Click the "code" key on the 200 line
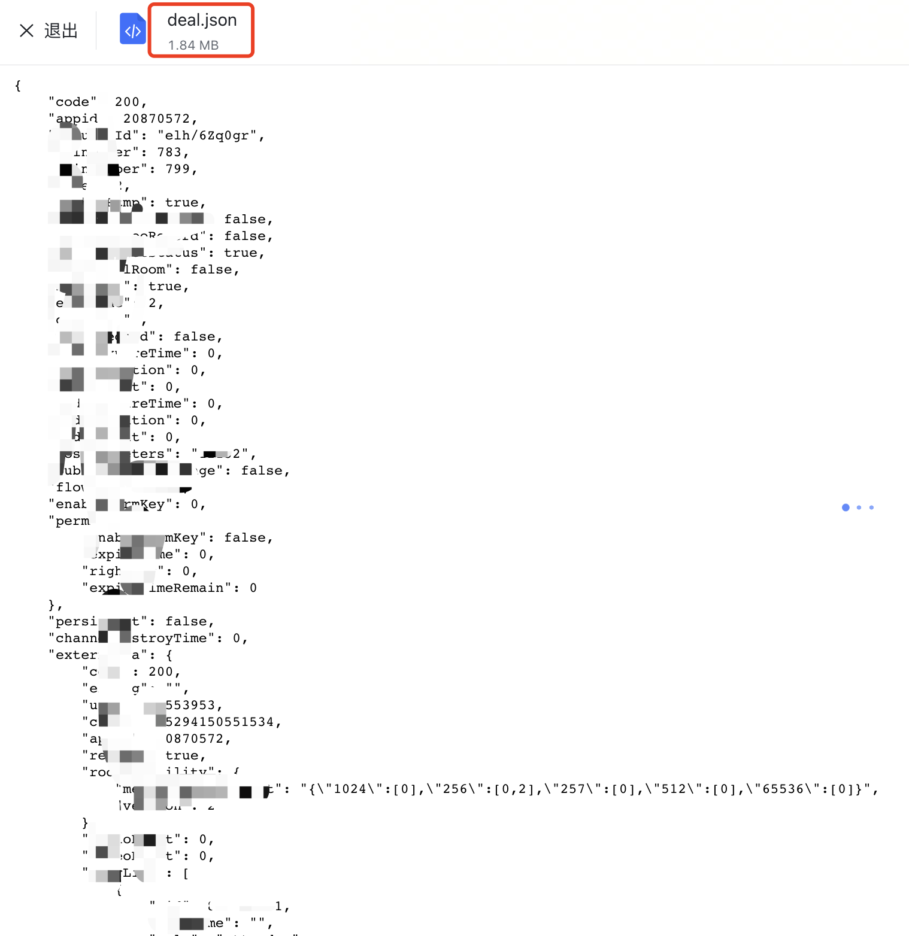909x936 pixels. [72, 102]
